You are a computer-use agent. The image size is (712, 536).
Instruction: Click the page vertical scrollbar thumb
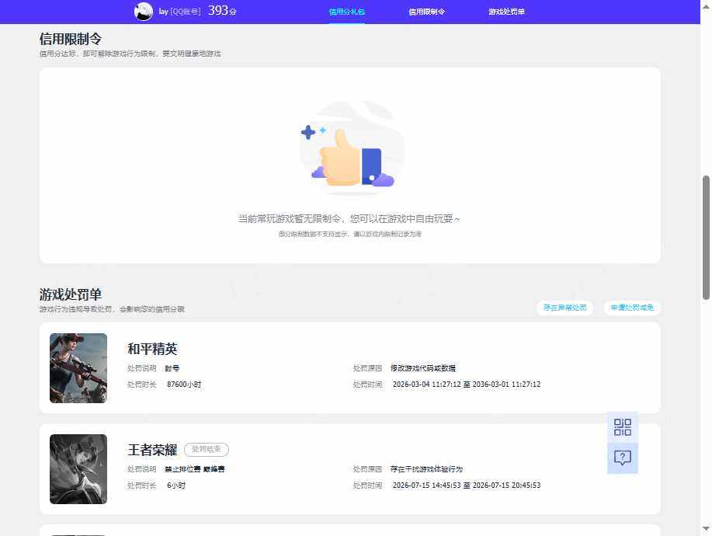click(x=706, y=238)
